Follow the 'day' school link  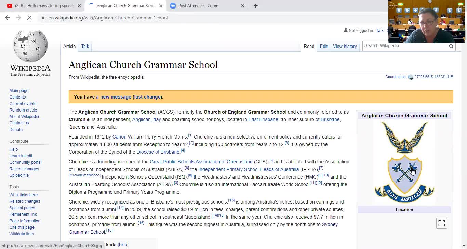coord(157,119)
